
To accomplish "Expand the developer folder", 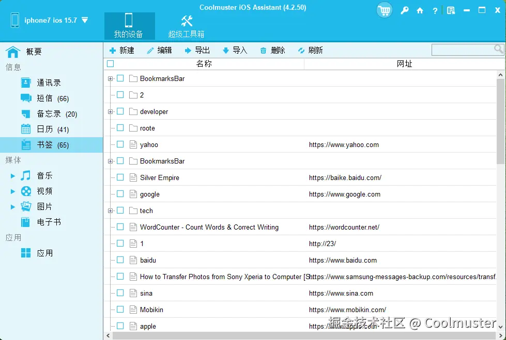I will click(111, 111).
